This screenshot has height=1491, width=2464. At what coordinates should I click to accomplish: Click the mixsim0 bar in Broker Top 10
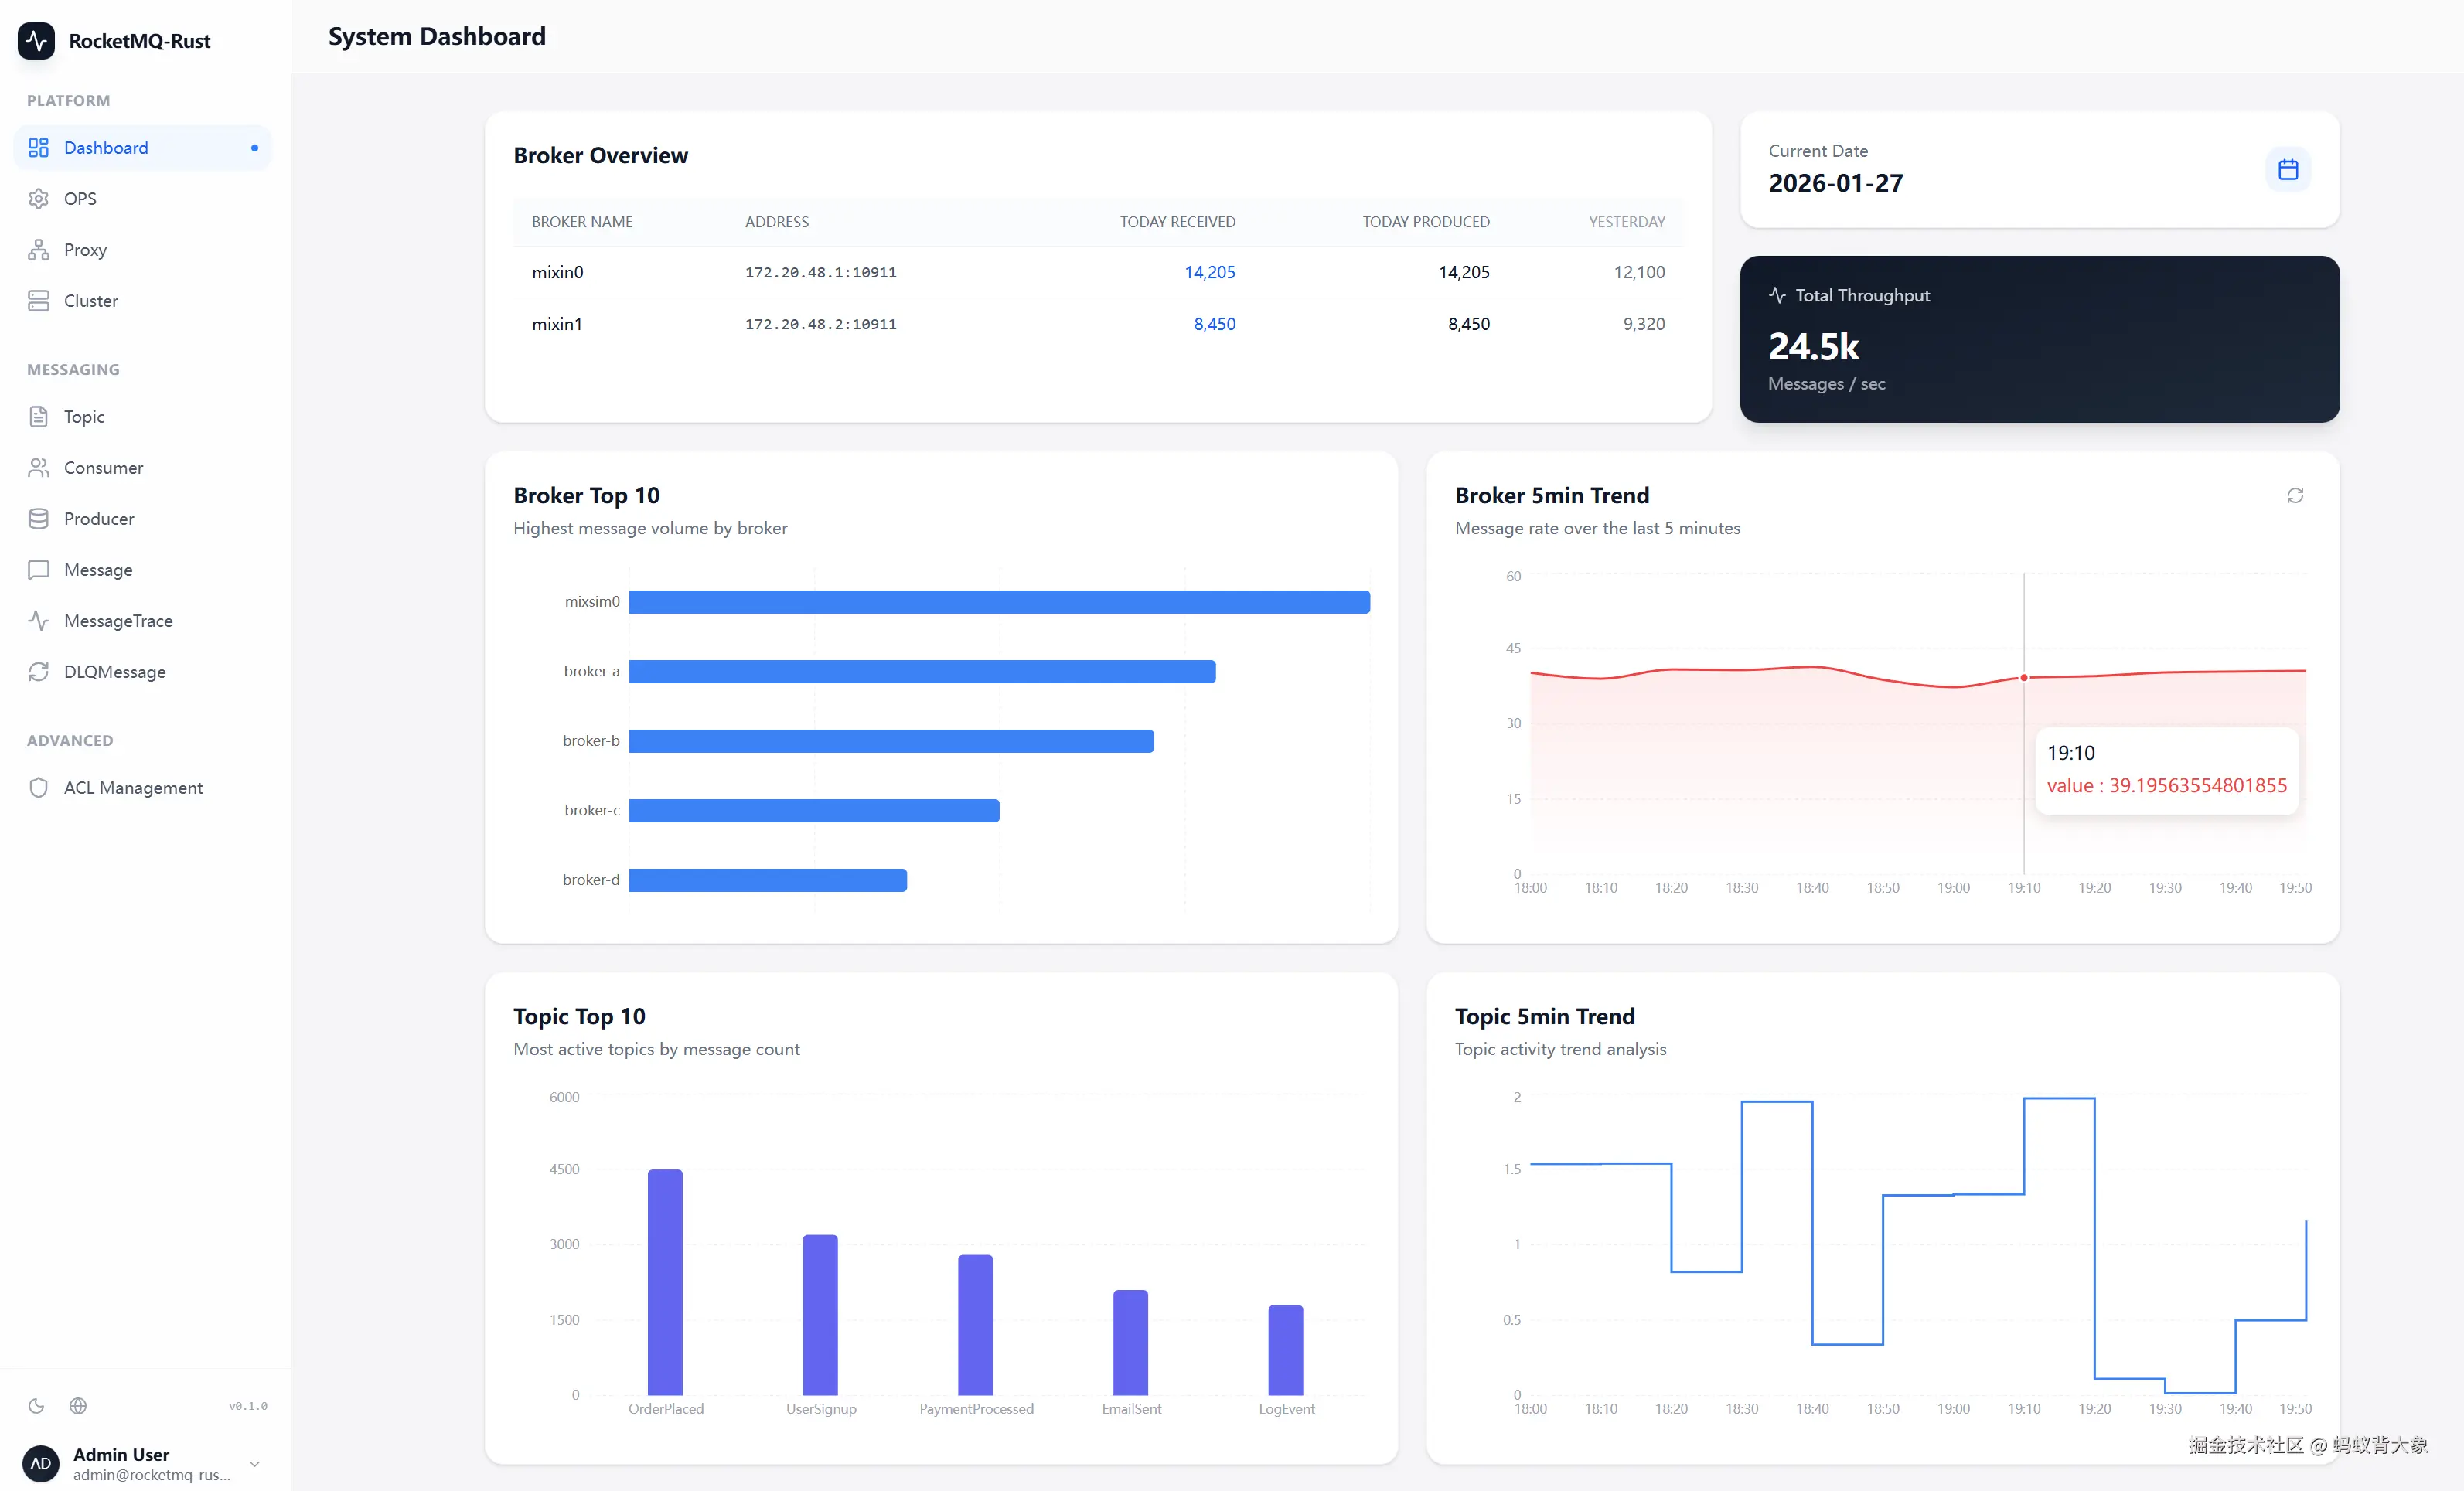[x=998, y=602]
